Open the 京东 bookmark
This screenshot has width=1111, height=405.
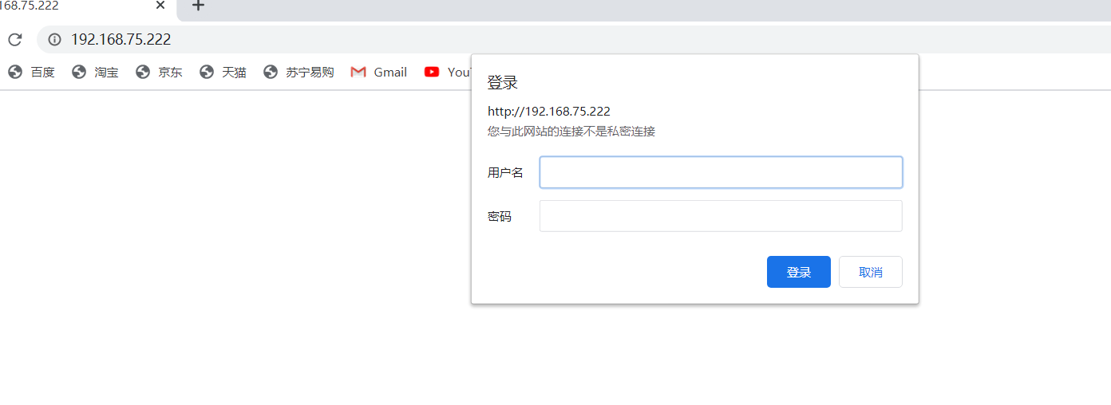(x=160, y=72)
